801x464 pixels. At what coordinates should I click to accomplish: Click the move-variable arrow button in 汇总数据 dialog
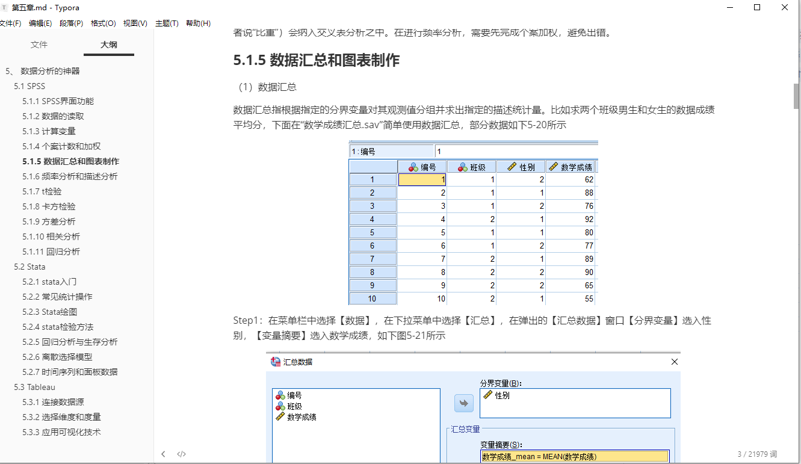pos(464,404)
